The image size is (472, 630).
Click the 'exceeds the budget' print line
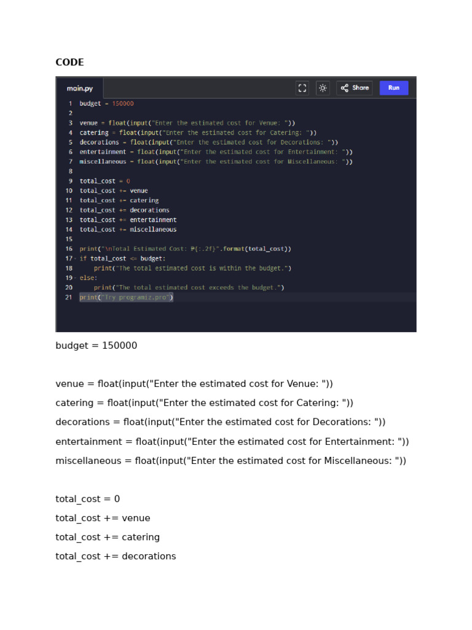pyautogui.click(x=189, y=288)
